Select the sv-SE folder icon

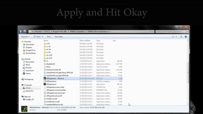pyautogui.click(x=45, y=47)
